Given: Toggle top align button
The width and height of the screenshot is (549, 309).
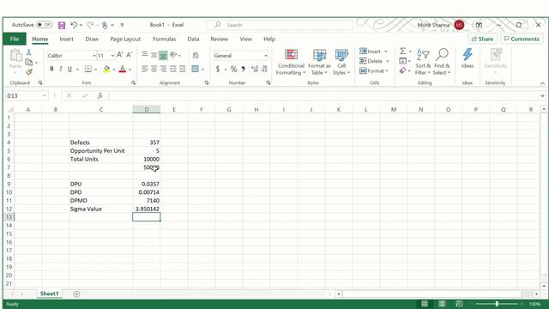Looking at the screenshot, I should point(145,55).
